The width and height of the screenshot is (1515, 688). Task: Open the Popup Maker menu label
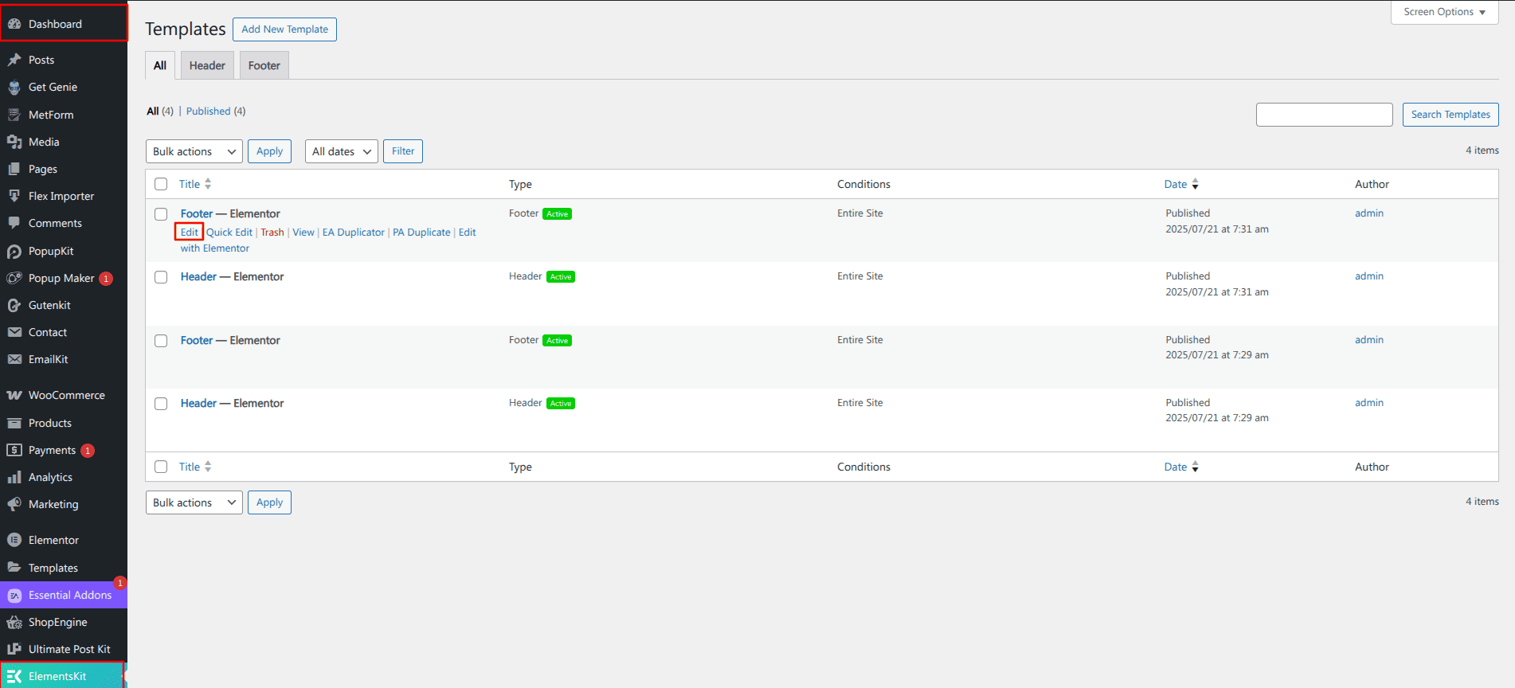click(61, 278)
